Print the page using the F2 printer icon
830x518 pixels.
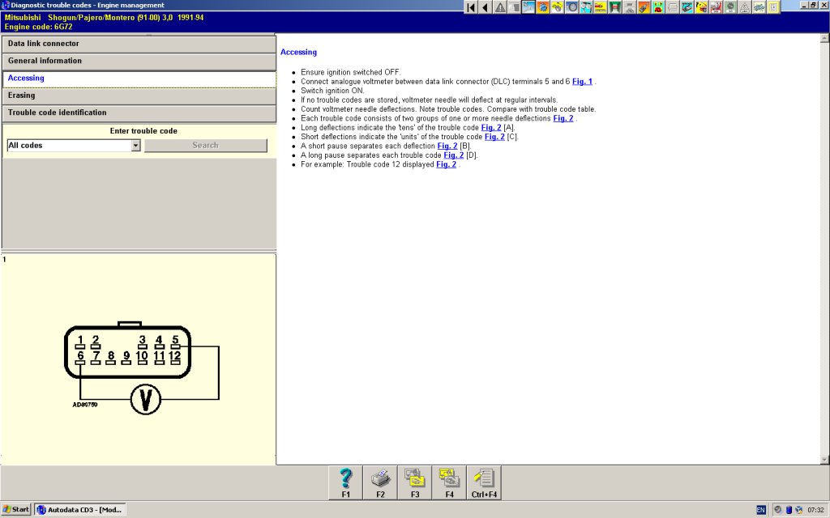point(380,482)
